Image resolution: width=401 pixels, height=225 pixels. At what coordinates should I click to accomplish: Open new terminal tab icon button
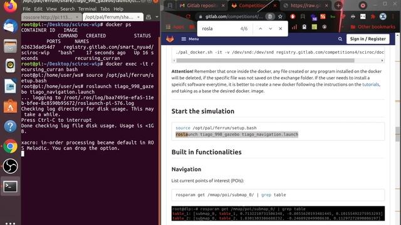(148, 17)
